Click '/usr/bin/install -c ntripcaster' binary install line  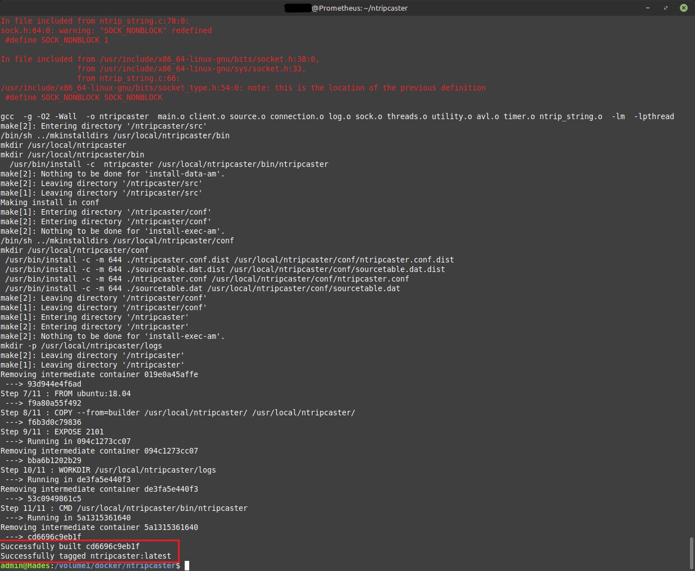click(169, 164)
